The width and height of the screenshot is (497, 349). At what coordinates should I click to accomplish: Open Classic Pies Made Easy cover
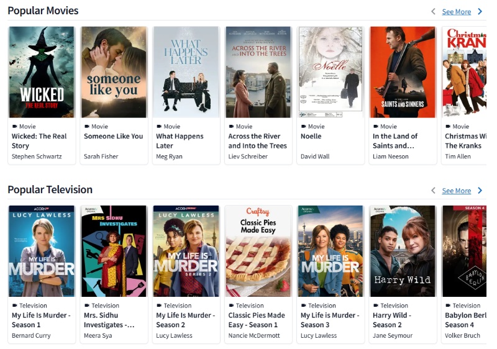(258, 251)
